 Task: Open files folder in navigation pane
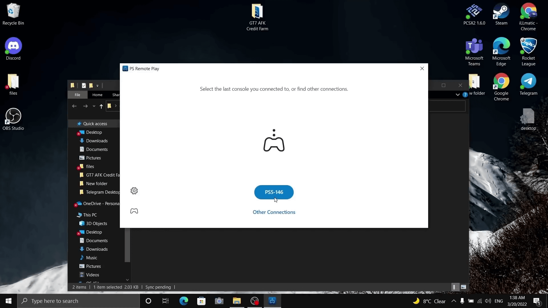coord(90,167)
